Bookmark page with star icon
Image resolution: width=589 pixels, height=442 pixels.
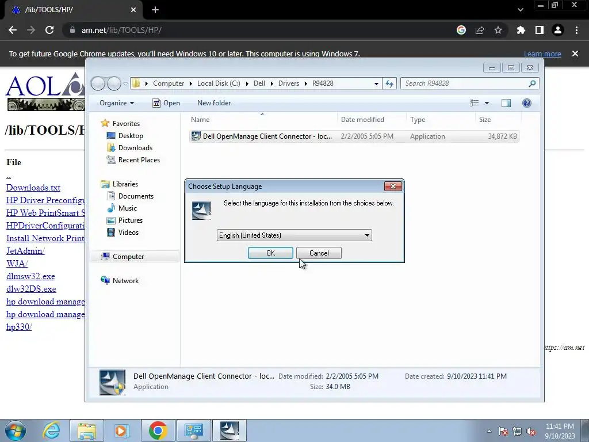point(498,30)
